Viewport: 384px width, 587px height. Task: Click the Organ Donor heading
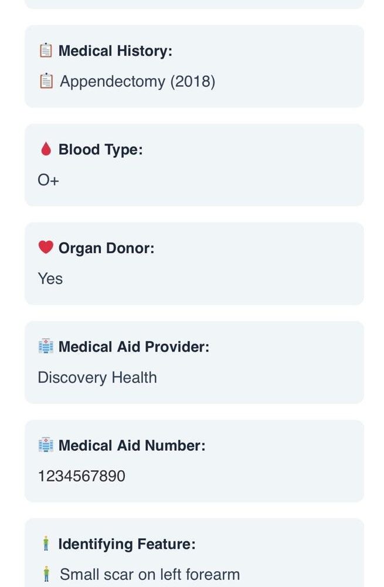coord(106,248)
